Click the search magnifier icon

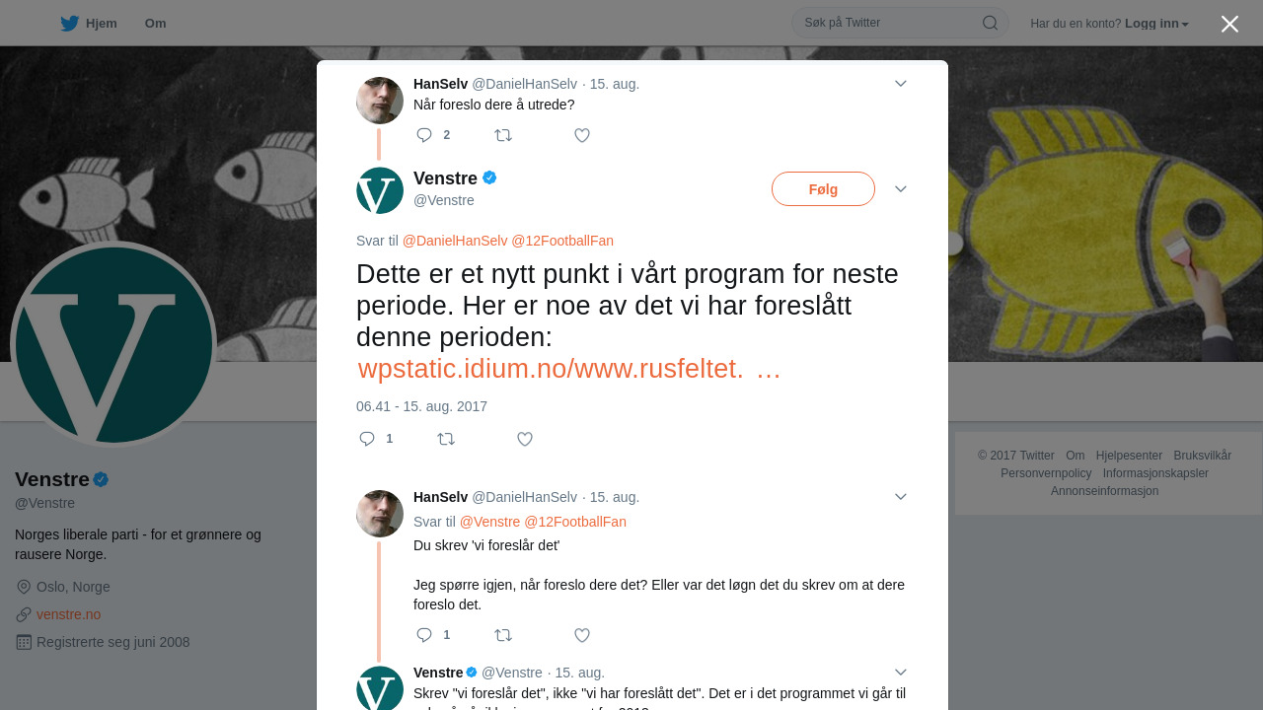coord(990,23)
